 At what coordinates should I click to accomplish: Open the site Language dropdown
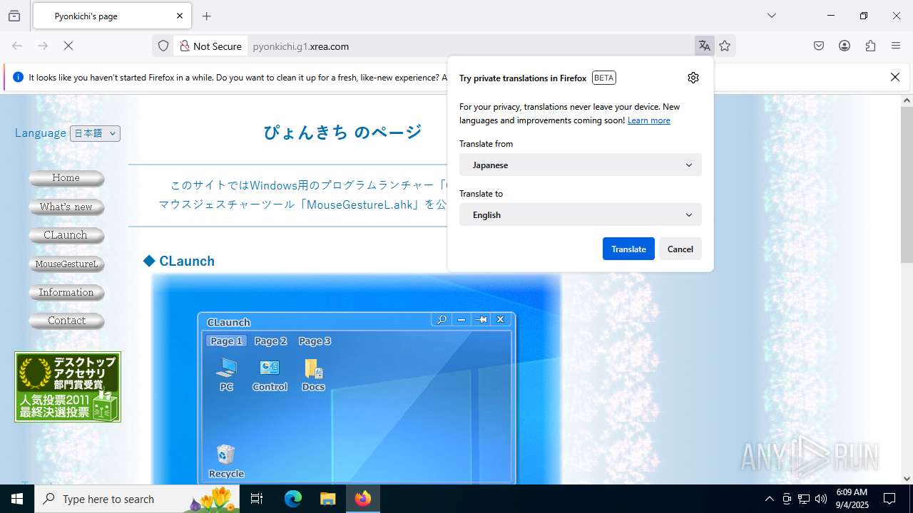95,133
